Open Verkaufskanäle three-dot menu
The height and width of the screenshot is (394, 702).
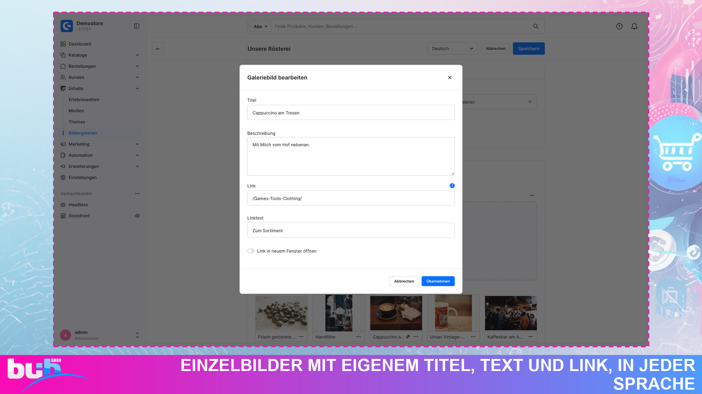pos(137,194)
